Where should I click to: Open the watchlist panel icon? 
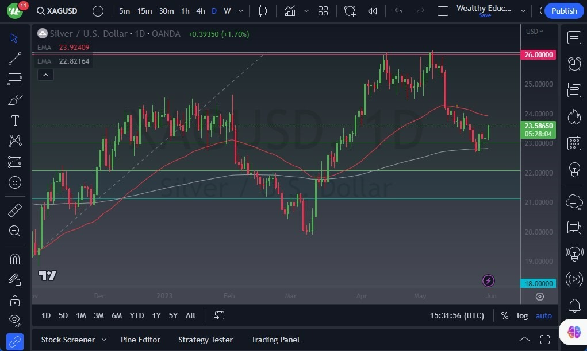[x=574, y=38]
